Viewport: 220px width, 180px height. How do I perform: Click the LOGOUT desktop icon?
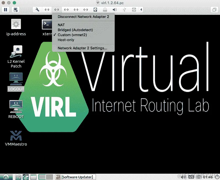16,82
